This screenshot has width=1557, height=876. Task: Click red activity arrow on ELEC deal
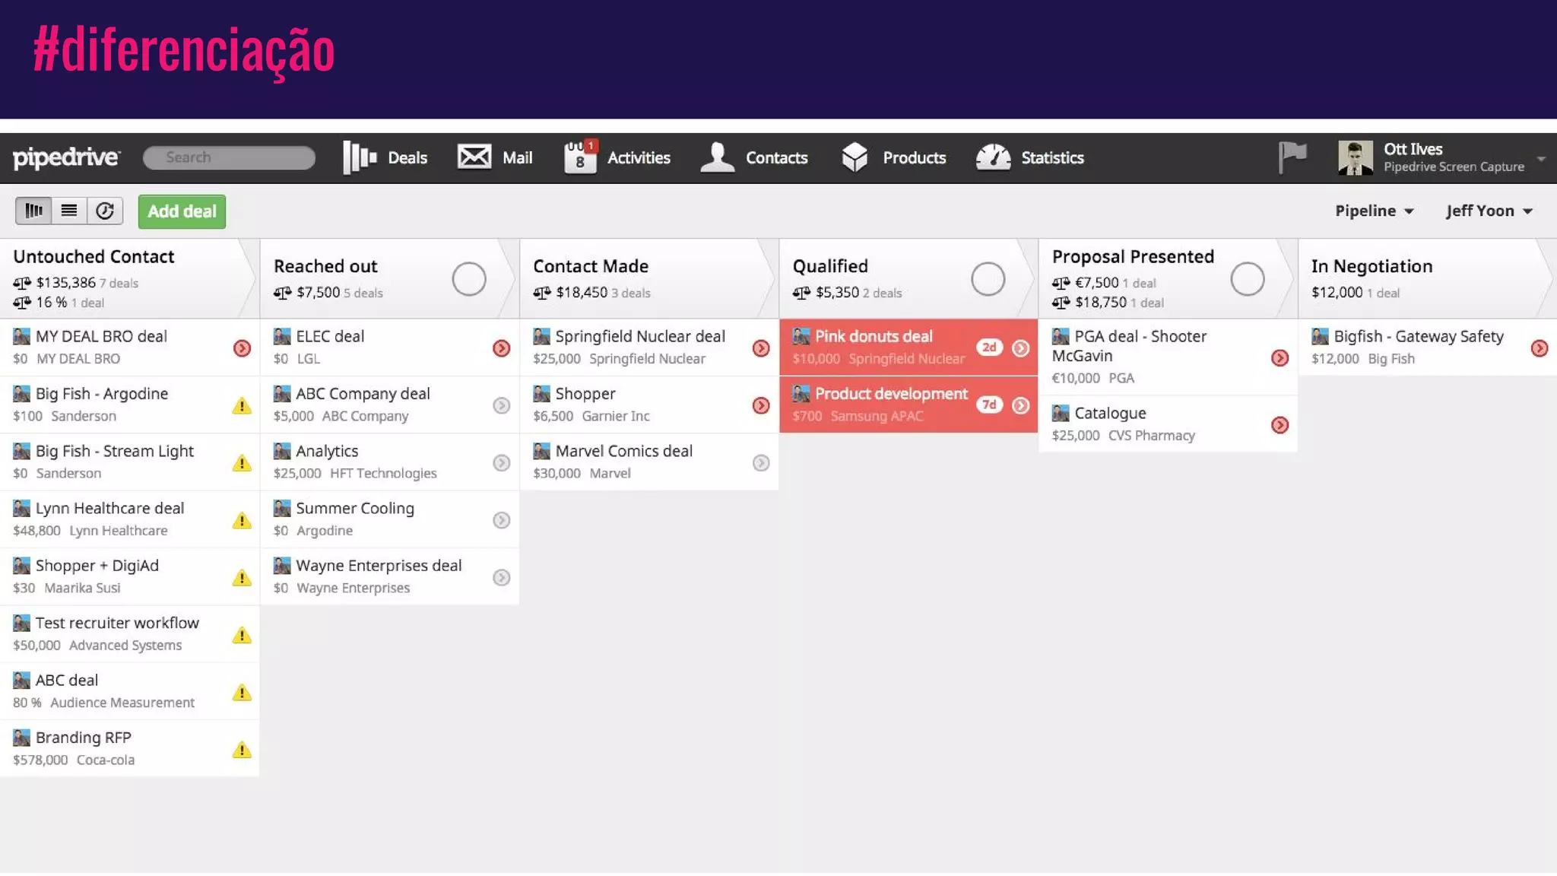point(501,348)
